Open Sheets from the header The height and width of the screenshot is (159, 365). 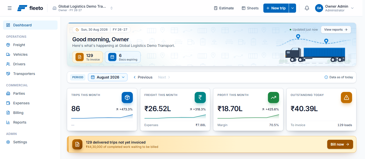(x=250, y=8)
